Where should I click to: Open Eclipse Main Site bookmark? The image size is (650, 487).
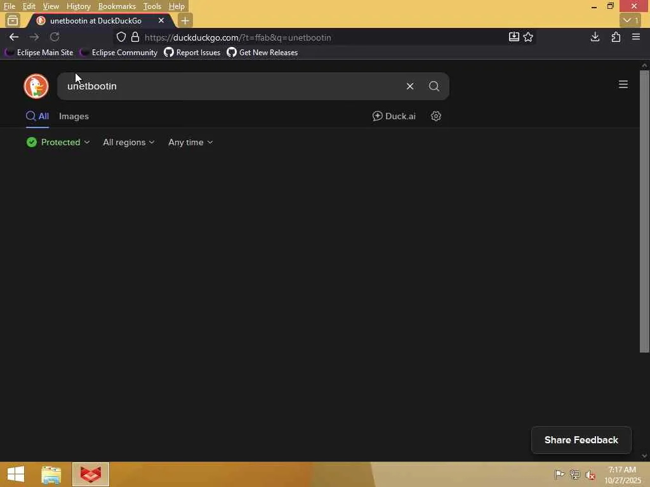(x=39, y=53)
